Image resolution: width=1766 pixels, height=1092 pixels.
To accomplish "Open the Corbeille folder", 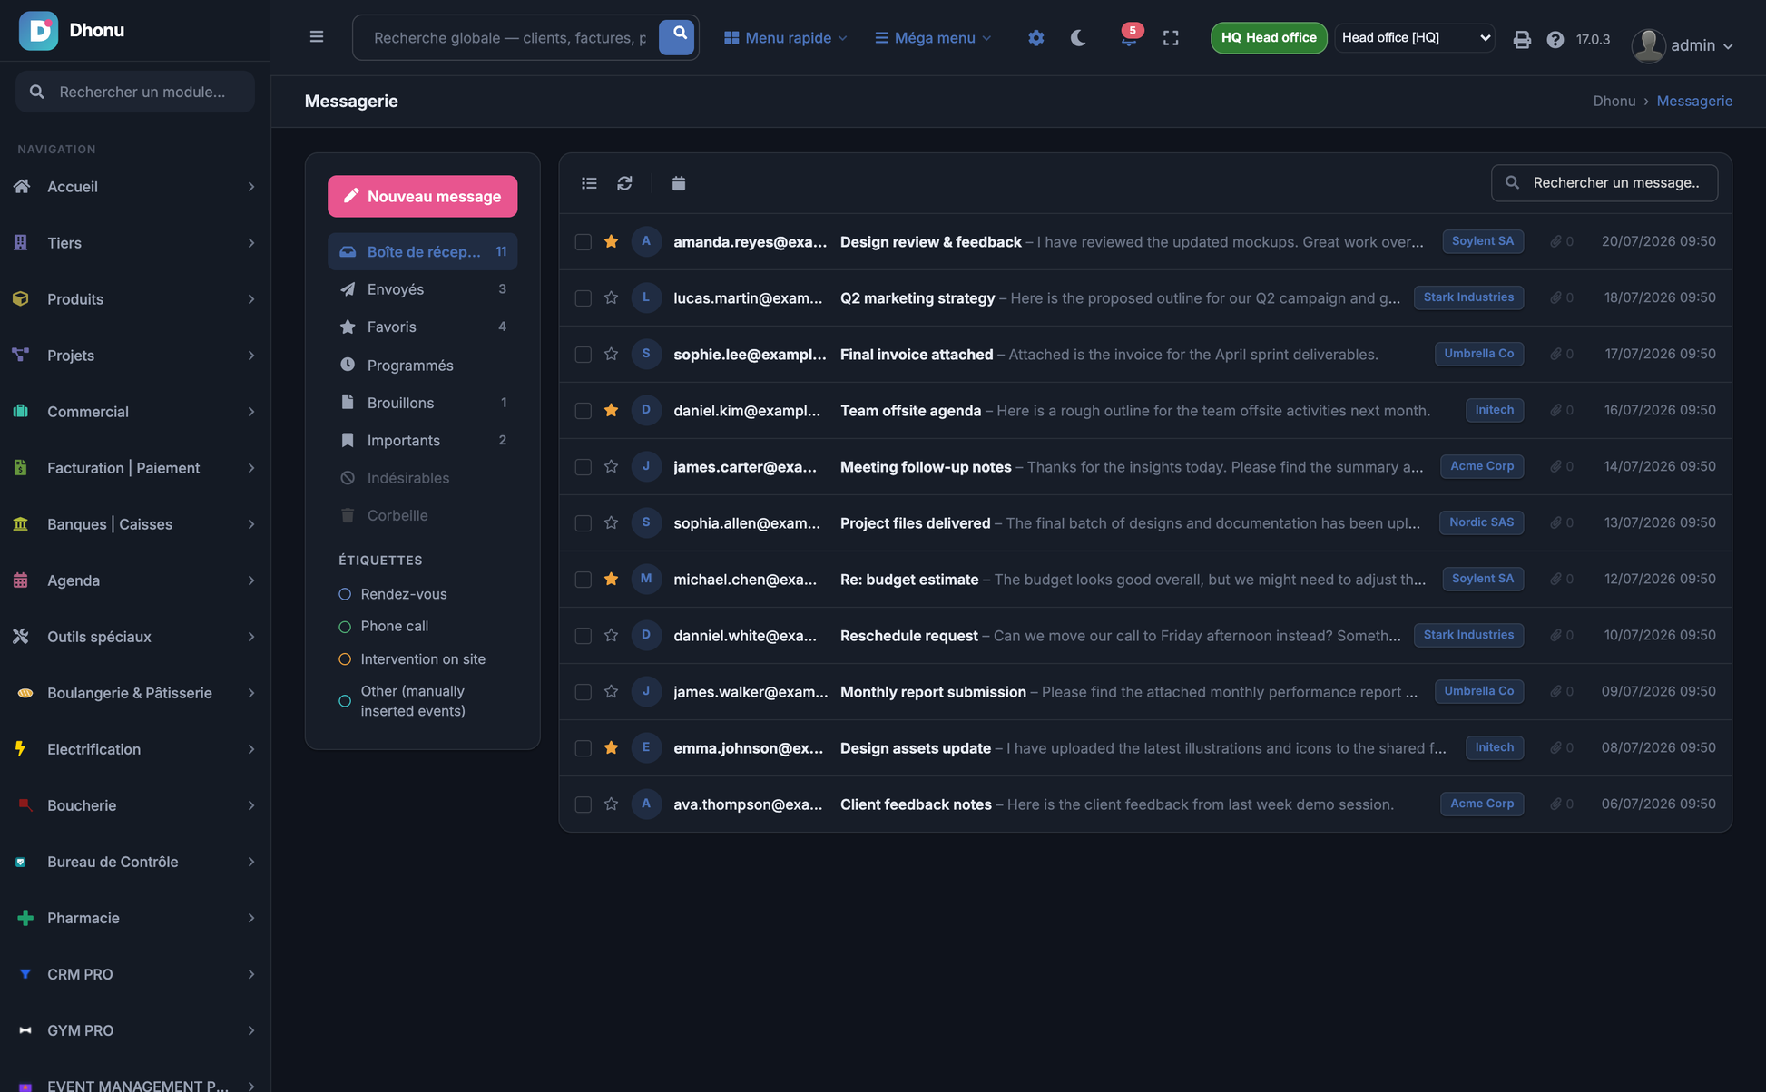I will [x=422, y=515].
